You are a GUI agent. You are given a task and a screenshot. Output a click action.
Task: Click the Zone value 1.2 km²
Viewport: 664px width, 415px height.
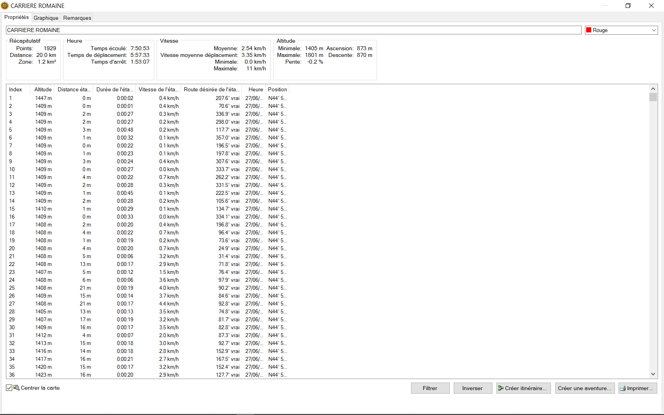[x=47, y=62]
